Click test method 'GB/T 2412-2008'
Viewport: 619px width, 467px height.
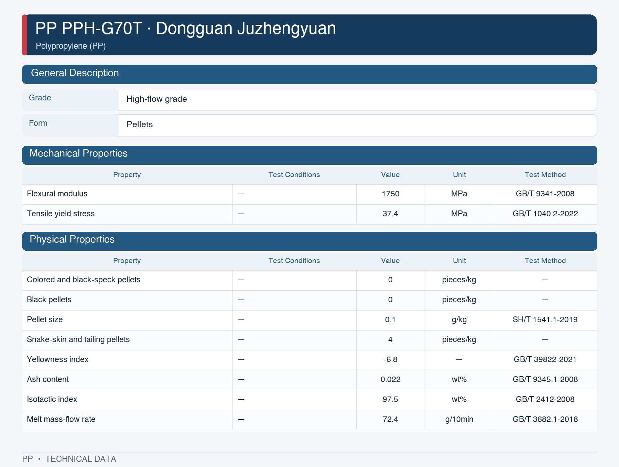click(x=545, y=400)
